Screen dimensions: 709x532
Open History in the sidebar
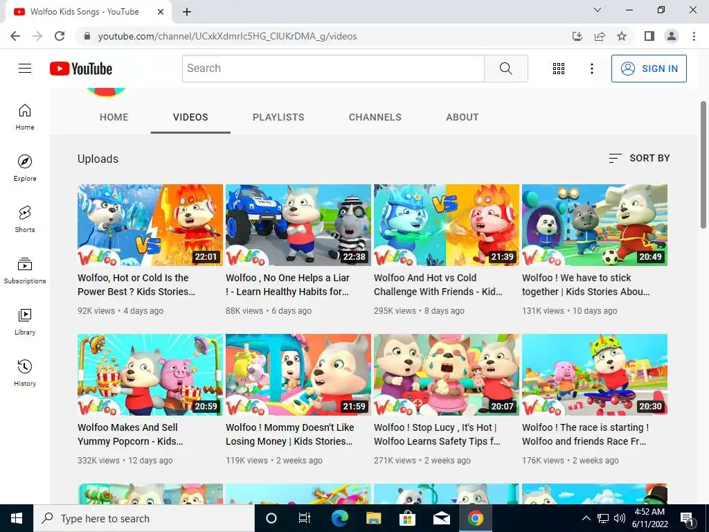[25, 373]
